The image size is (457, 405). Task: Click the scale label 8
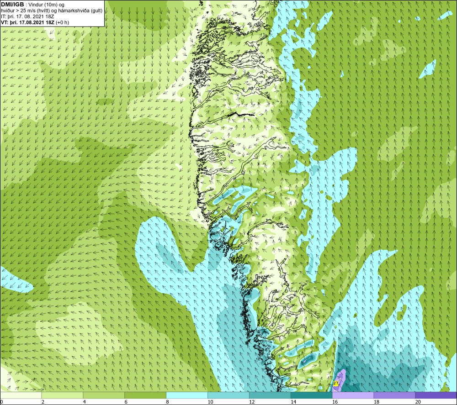point(168,402)
